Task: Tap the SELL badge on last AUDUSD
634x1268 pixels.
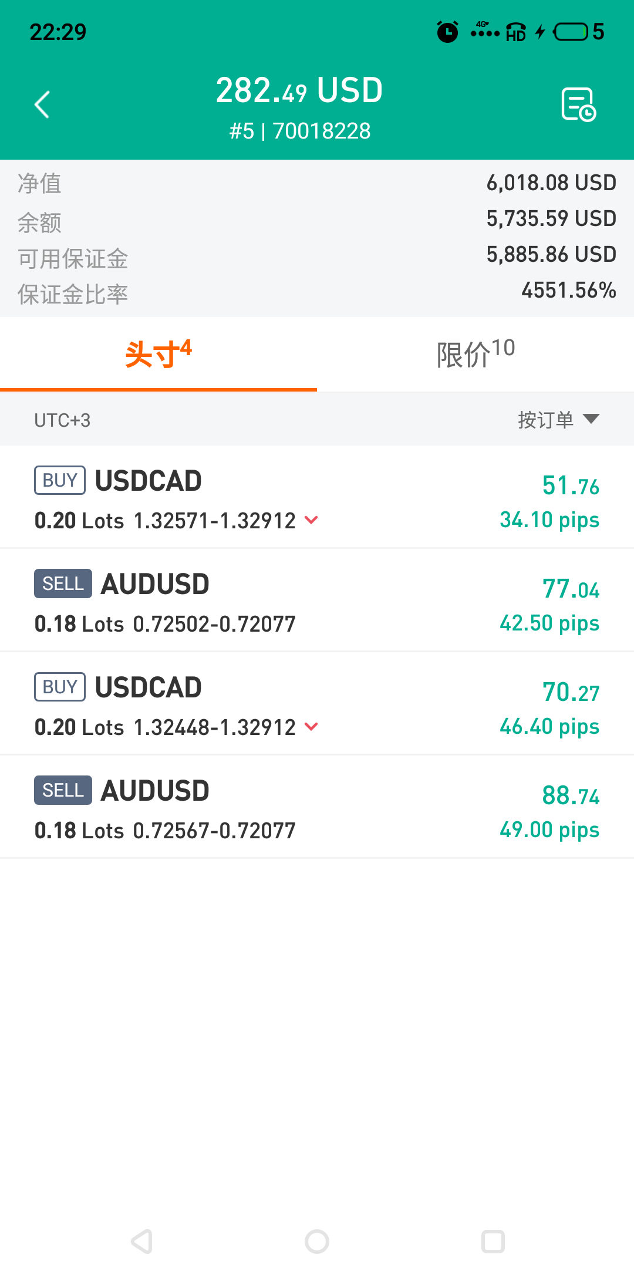Action: [63, 790]
